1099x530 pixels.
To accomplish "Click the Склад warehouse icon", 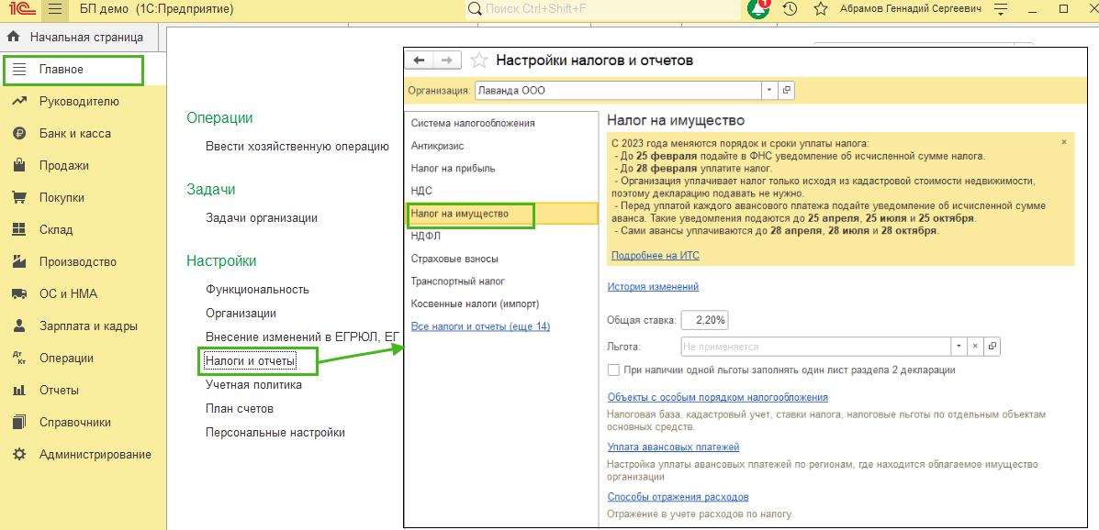I will tap(19, 229).
